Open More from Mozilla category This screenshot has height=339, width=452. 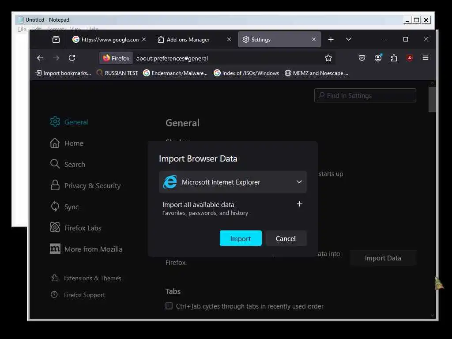click(x=86, y=249)
